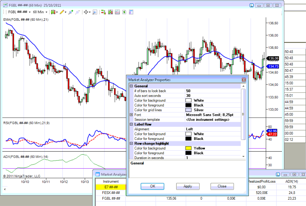This screenshot has height=206, width=306.
Task: Click the 134,73 EMA price marker
Action: [273, 66]
